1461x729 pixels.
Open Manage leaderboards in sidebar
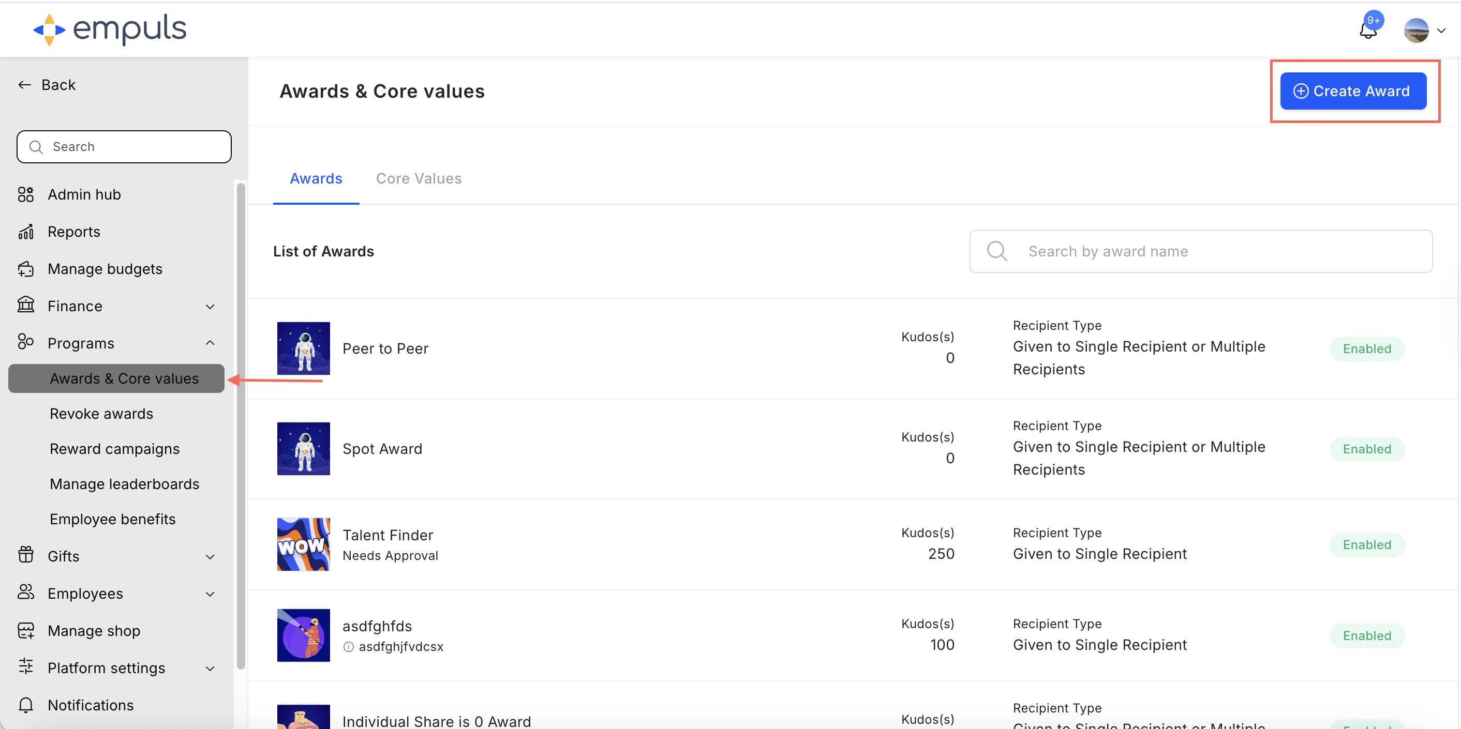[124, 484]
